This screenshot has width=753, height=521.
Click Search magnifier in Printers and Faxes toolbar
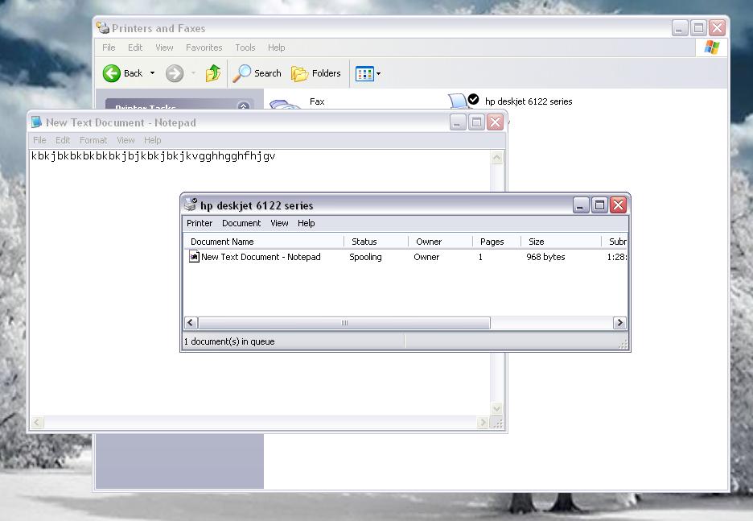point(241,73)
